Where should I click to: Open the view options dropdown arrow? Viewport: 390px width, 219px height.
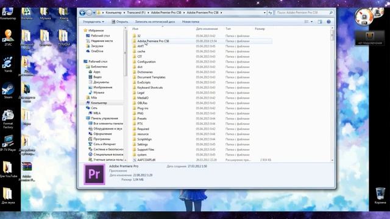(311, 22)
